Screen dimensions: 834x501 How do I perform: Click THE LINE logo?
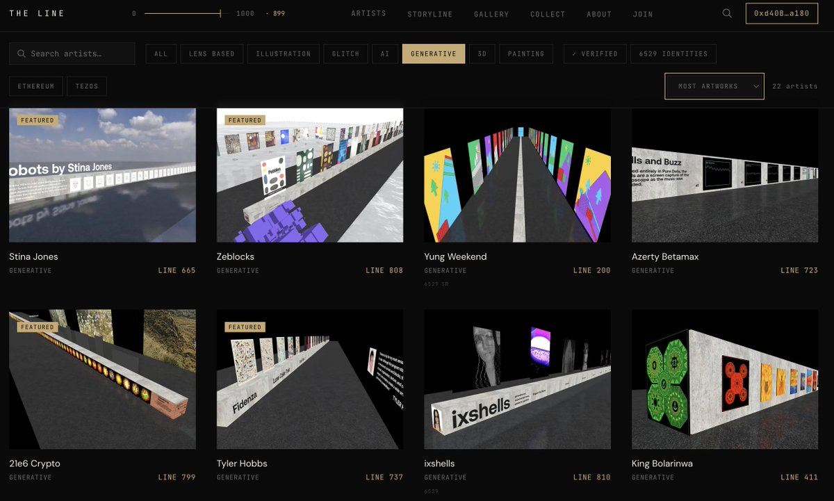37,13
